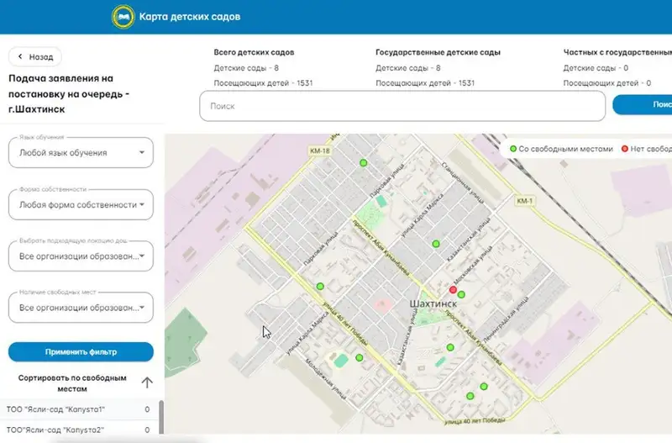Expand 'Выбрать подходящую локацию' organization dropdown
672x443 pixels.
click(x=81, y=256)
